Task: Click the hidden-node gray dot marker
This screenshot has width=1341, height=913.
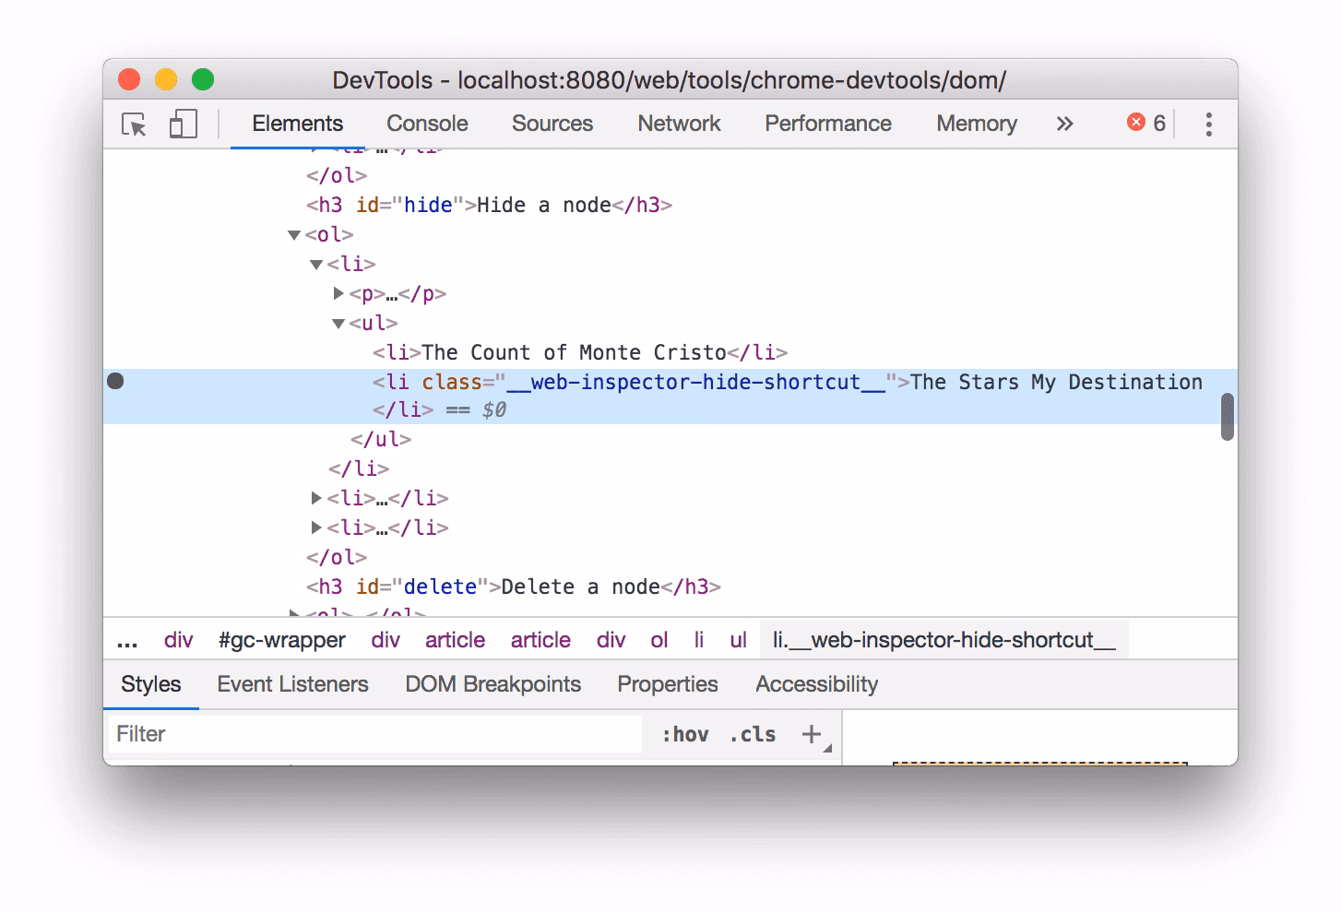Action: click(x=115, y=381)
